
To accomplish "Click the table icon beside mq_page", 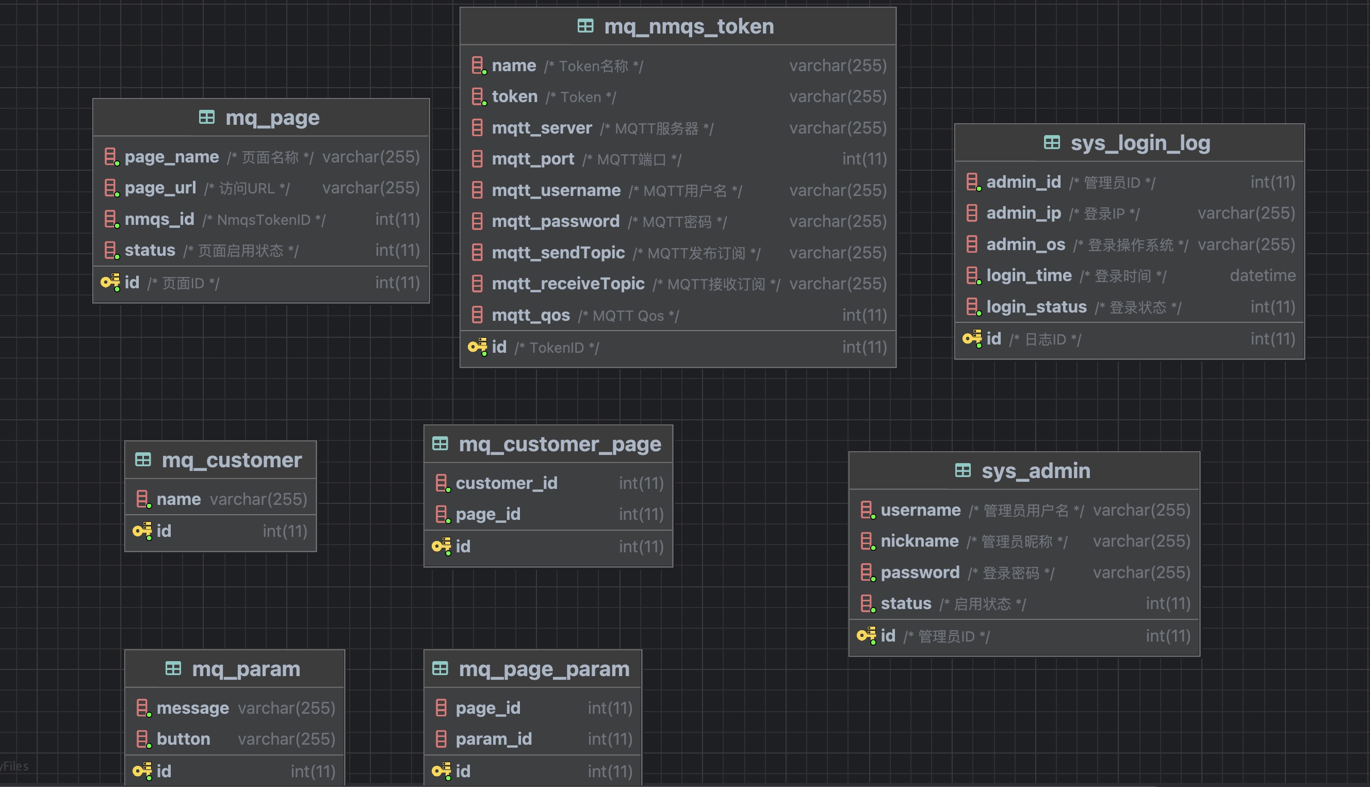I will pos(206,117).
